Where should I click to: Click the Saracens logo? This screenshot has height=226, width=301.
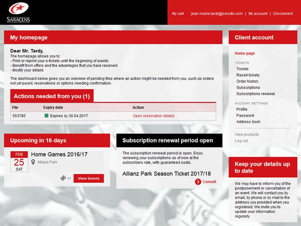(x=18, y=12)
